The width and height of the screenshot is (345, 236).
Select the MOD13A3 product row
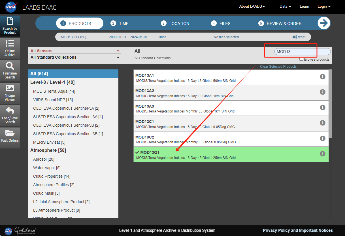click(x=231, y=108)
